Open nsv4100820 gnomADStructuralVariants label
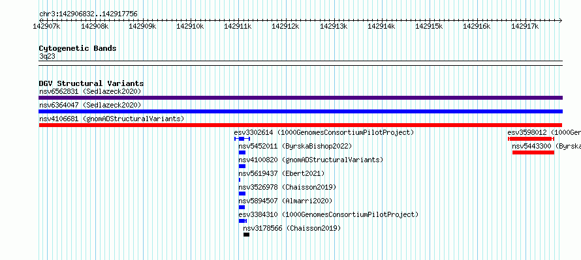581x260 pixels. click(311, 160)
